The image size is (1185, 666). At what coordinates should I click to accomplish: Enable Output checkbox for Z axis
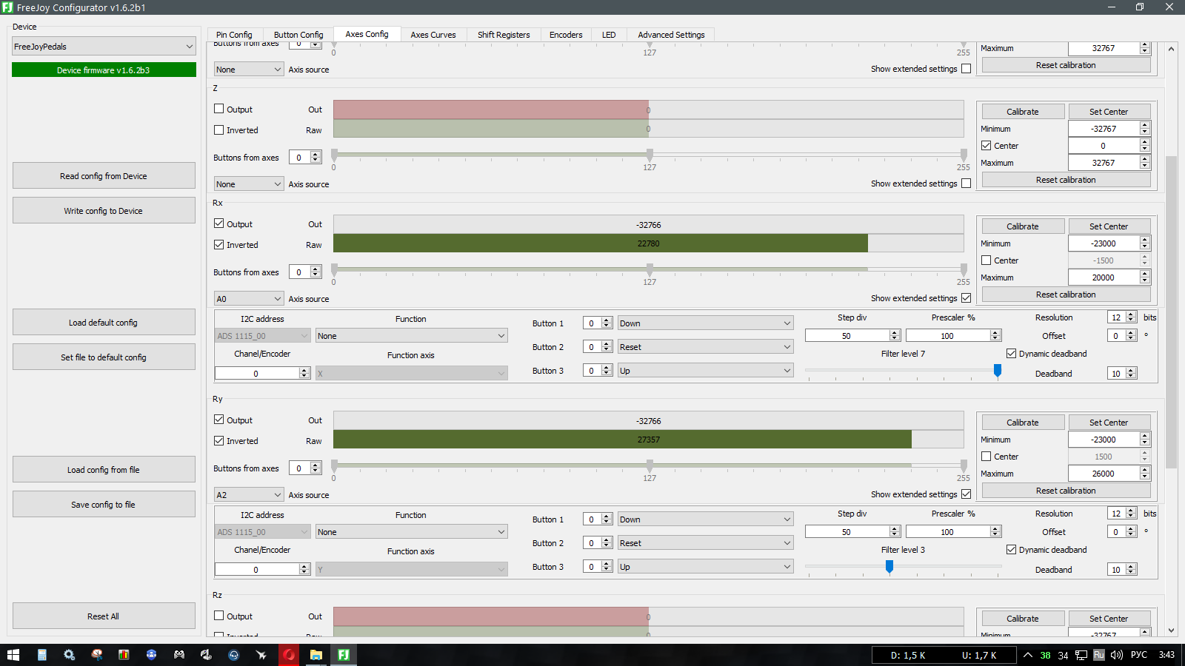pos(219,109)
